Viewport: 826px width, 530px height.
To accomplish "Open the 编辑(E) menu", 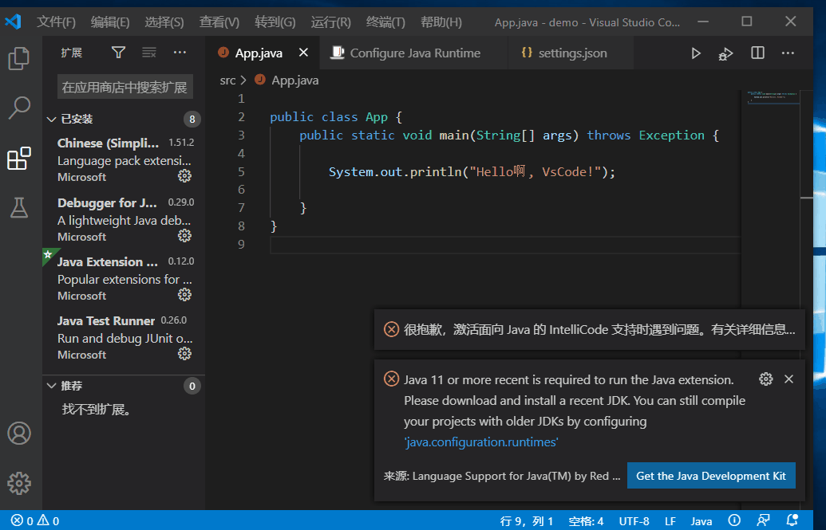I will click(109, 22).
